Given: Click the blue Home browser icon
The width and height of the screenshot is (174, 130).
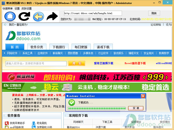Looking at the screenshot, I should 10,16.
